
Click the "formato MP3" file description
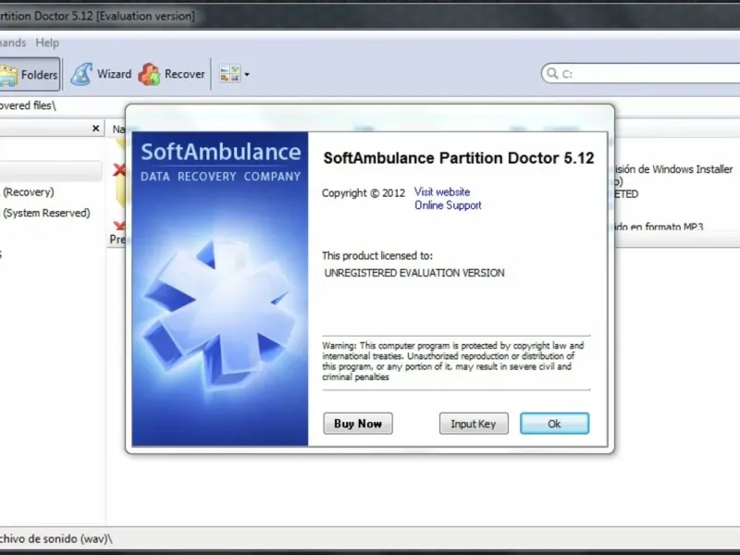[x=660, y=227]
